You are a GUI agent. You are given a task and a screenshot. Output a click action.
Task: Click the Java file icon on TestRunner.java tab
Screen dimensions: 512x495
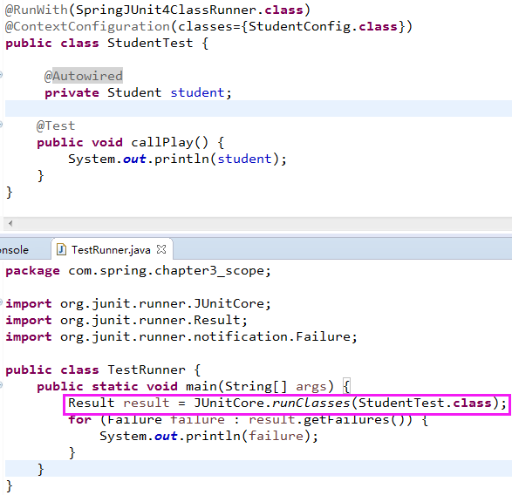click(x=61, y=249)
